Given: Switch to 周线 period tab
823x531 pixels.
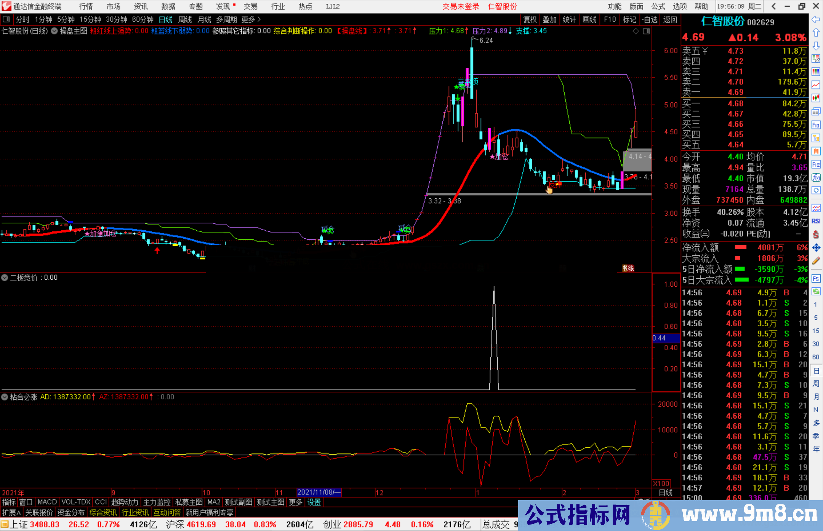Looking at the screenshot, I should coord(185,19).
